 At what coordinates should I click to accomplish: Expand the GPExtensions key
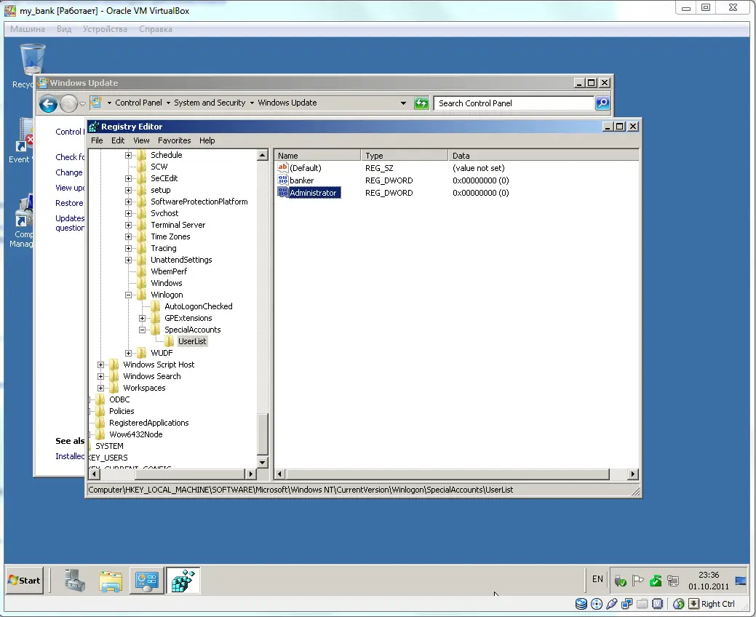pos(142,318)
